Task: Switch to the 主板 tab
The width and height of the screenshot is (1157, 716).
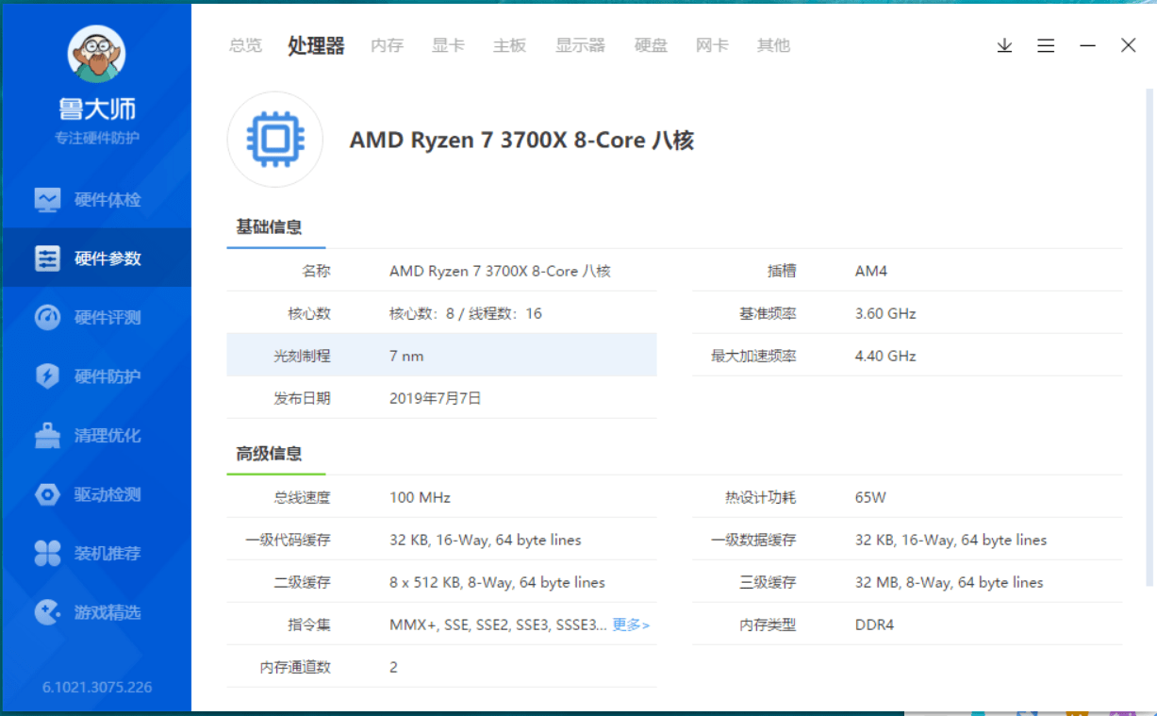Action: tap(509, 45)
